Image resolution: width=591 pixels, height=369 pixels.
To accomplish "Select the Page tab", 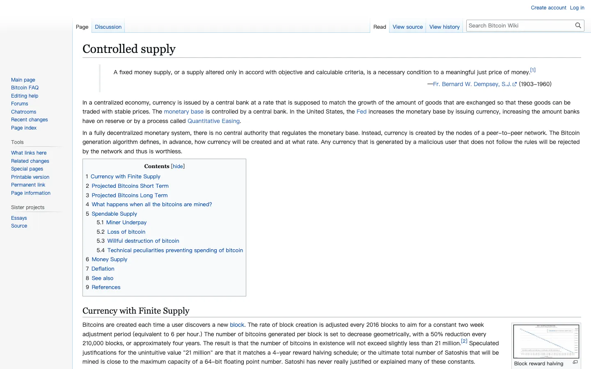I will click(x=82, y=27).
